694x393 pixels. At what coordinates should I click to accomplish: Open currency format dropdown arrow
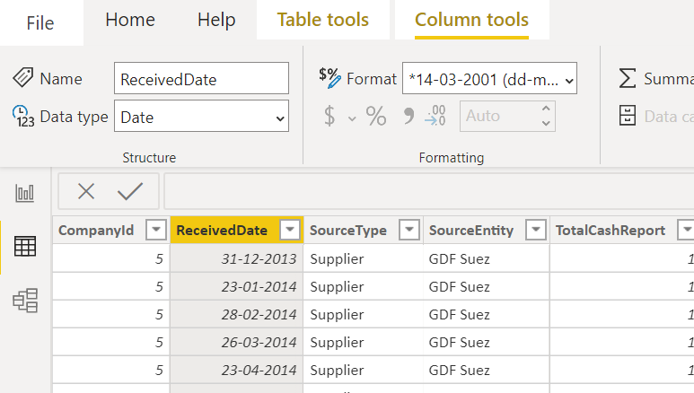coord(352,118)
